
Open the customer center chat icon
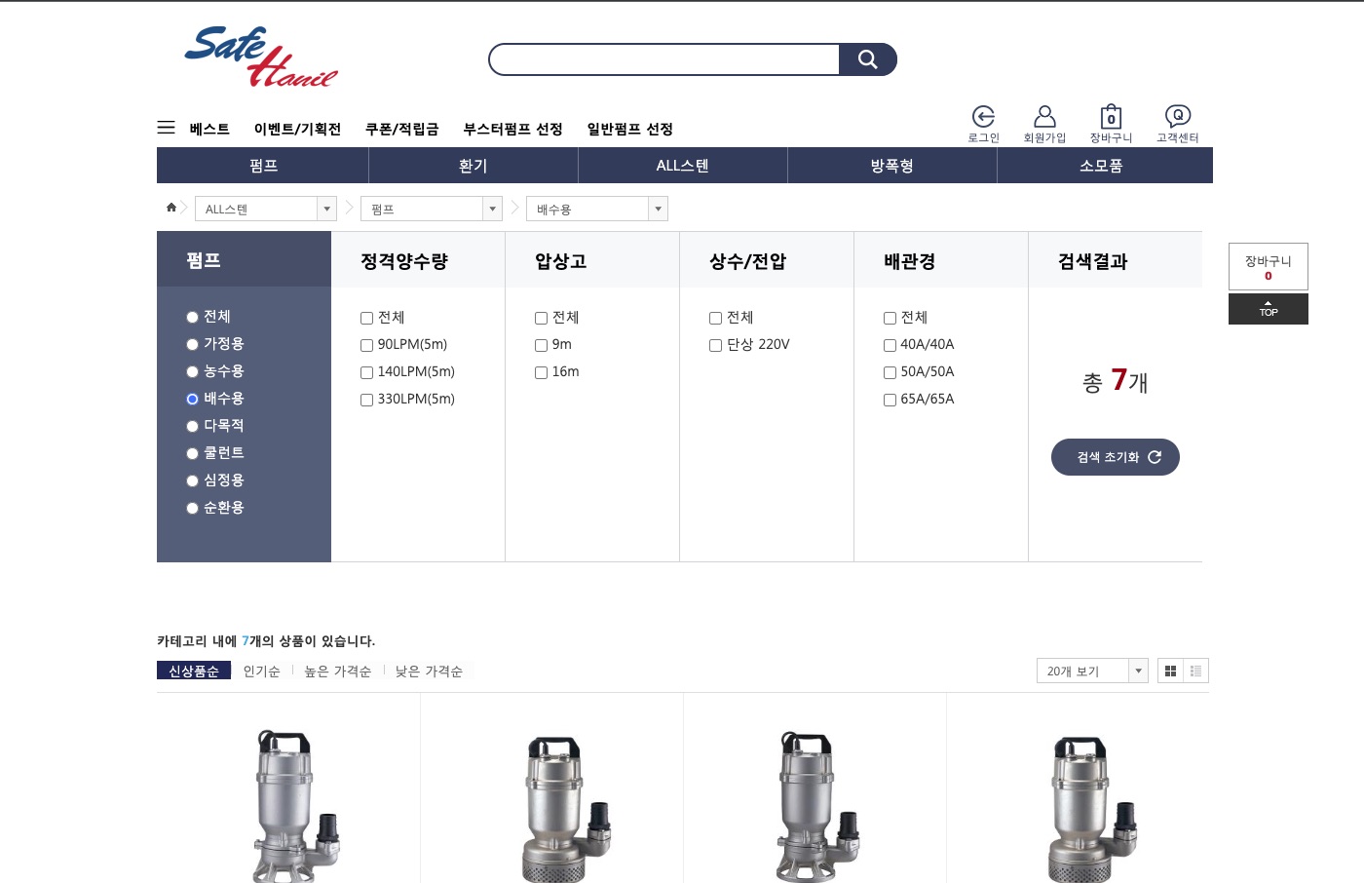point(1177,117)
